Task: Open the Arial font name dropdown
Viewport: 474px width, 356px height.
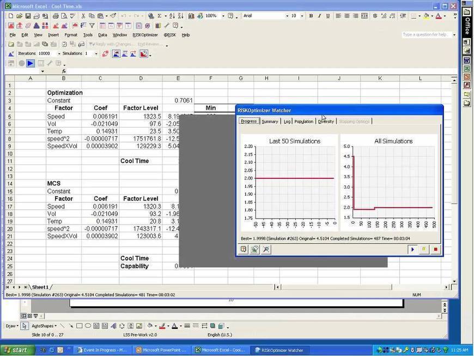Action: [287, 16]
